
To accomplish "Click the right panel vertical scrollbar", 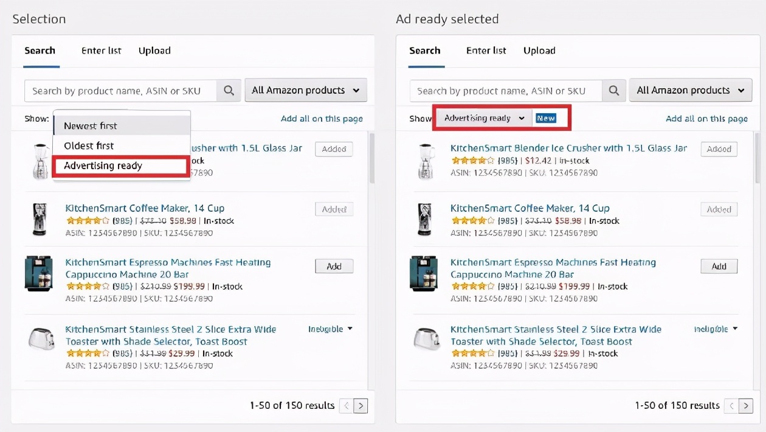I will point(757,158).
